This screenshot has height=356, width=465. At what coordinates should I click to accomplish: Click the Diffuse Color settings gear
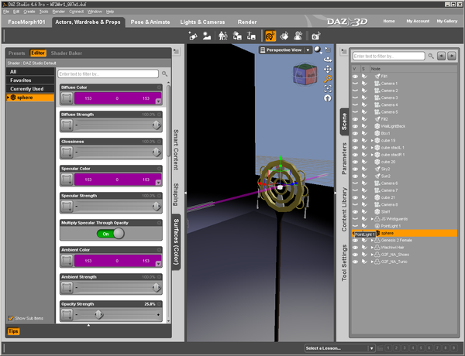coord(159,87)
